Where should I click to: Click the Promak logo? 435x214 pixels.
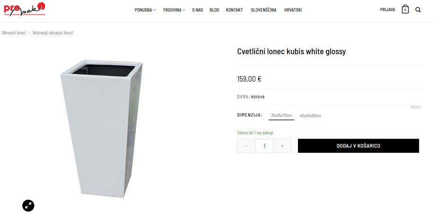[25, 9]
